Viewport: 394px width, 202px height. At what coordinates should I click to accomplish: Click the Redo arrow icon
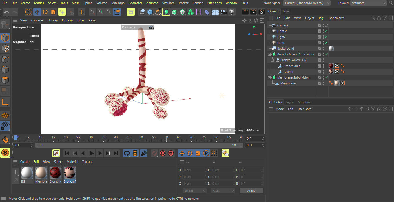point(14,12)
